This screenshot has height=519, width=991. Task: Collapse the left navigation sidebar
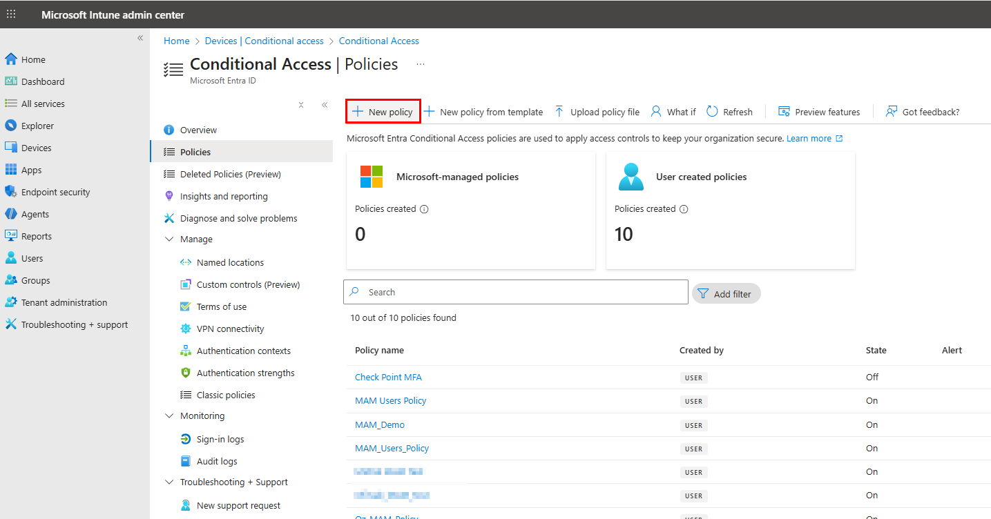[140, 38]
